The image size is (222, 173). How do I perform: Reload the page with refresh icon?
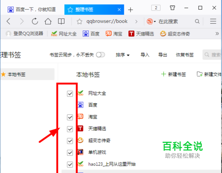pos(35,21)
